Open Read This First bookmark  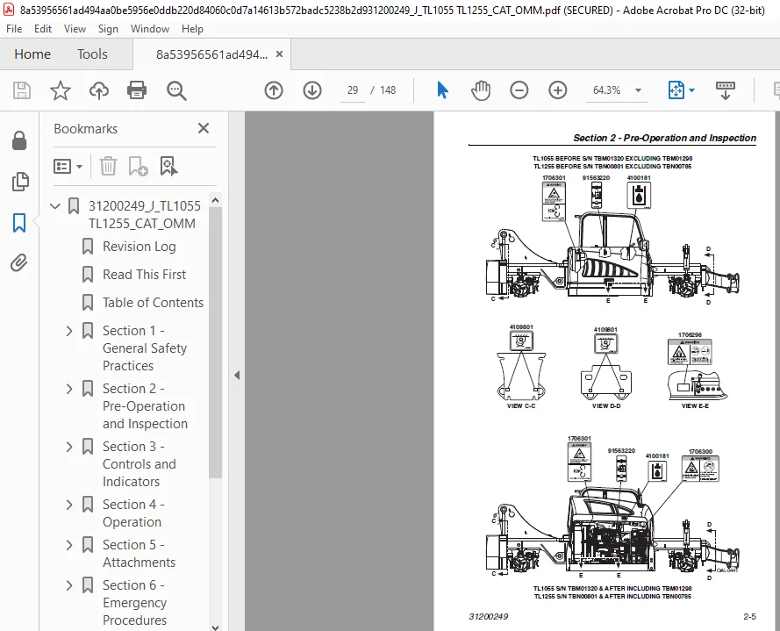(x=144, y=274)
